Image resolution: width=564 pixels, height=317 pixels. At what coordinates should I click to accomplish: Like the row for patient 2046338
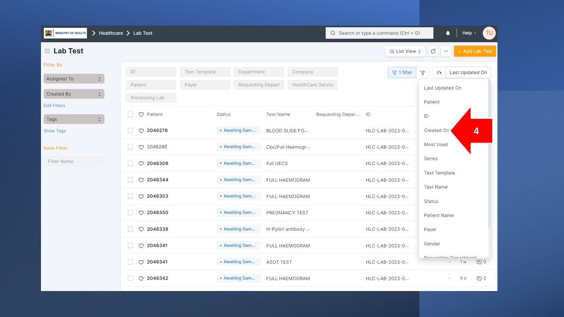tap(141, 229)
